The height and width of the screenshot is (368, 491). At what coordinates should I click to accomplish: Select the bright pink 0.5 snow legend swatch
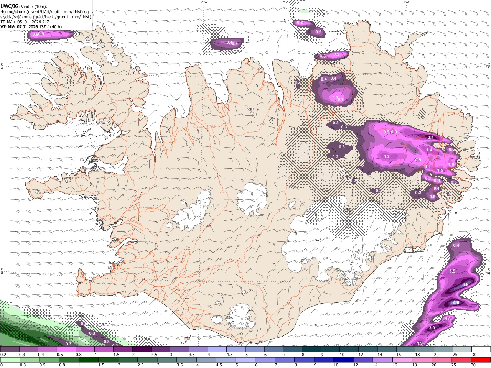(x=66, y=349)
